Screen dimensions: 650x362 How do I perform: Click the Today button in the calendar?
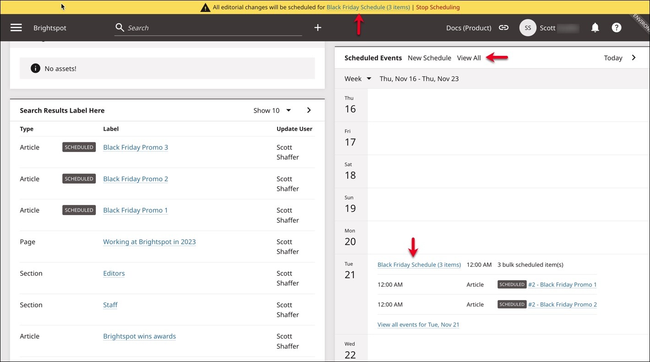coord(613,58)
